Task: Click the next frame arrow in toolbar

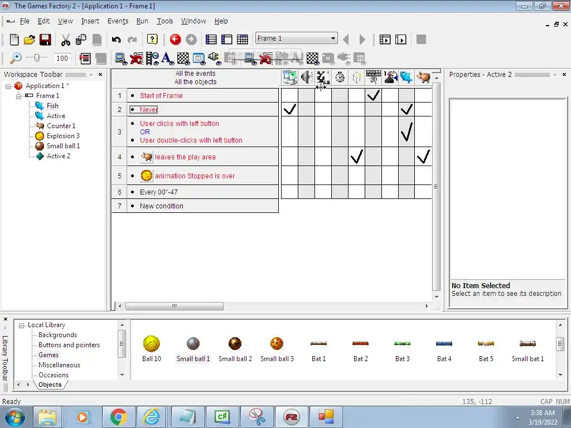Action: 362,40
